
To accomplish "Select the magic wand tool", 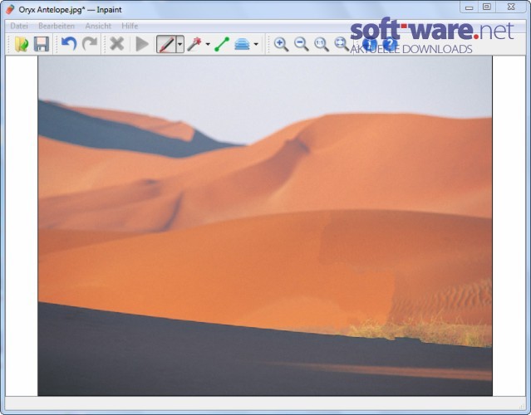I will point(194,44).
